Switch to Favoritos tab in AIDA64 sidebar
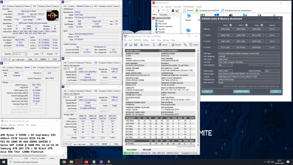Screen dimensions: 293x165 pos(163,15)
